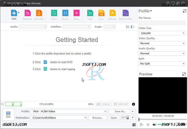Screen dimensions: 188x129
Task: Open the Destination path drop-down
Action: pyautogui.click(x=59, y=118)
